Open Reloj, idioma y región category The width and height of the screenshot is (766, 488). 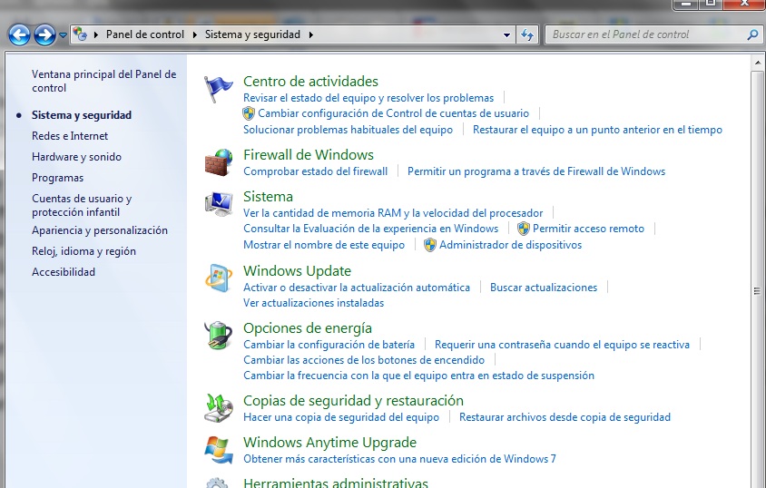84,251
